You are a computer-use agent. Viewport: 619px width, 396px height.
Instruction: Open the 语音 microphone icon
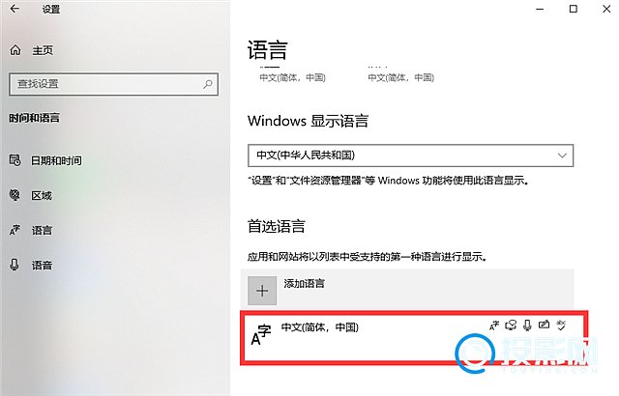pos(15,265)
